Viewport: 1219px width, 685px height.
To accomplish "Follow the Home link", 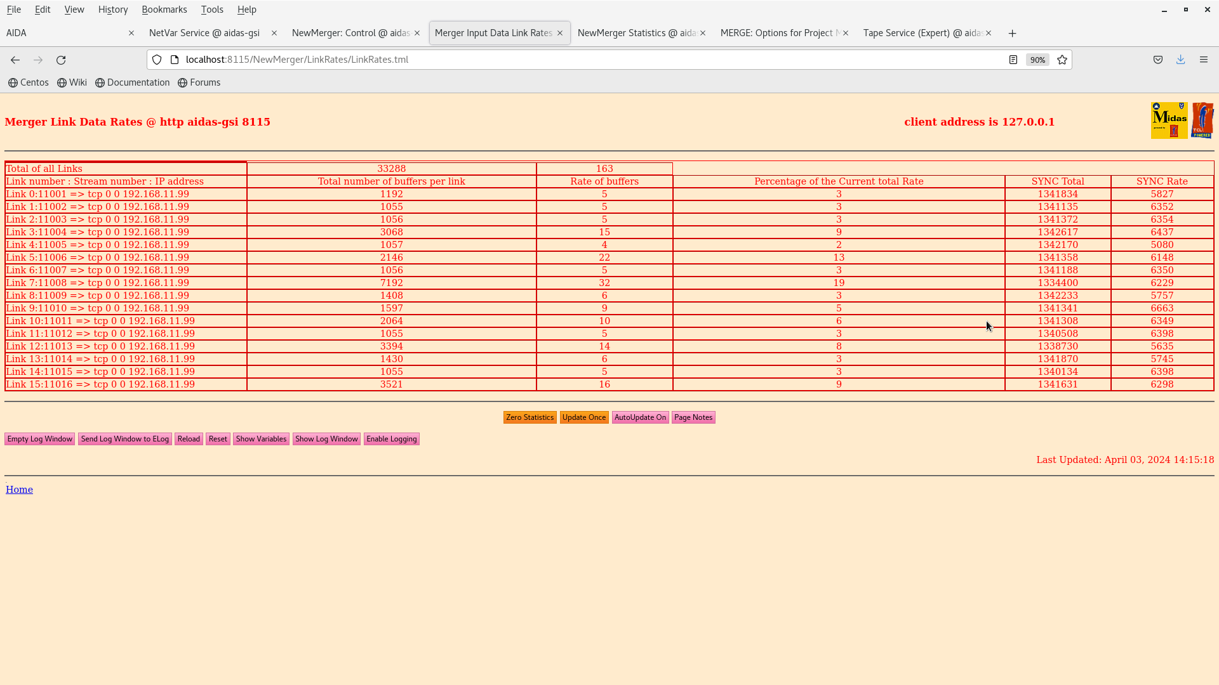I will coord(19,490).
